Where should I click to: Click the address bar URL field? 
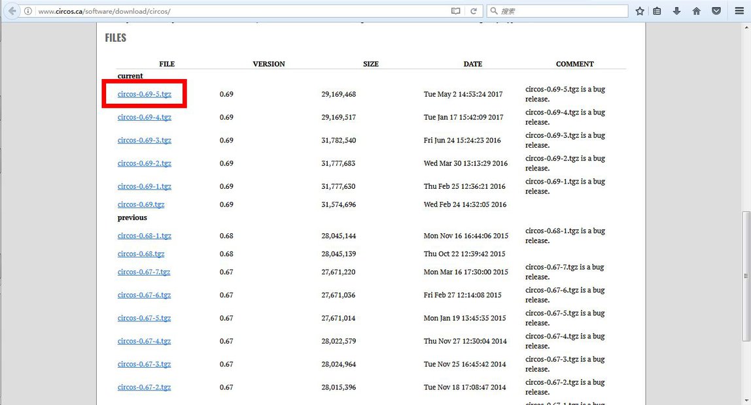[x=242, y=11]
